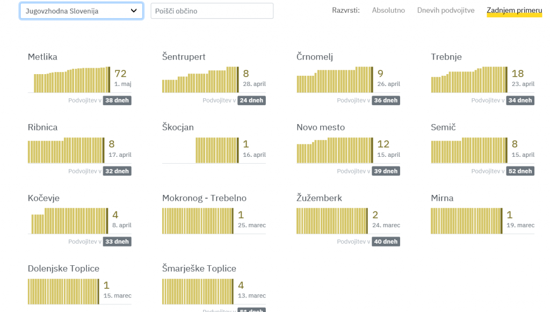This screenshot has width=550, height=312.
Task: Click the Kočevje bar chart
Action: point(70,221)
